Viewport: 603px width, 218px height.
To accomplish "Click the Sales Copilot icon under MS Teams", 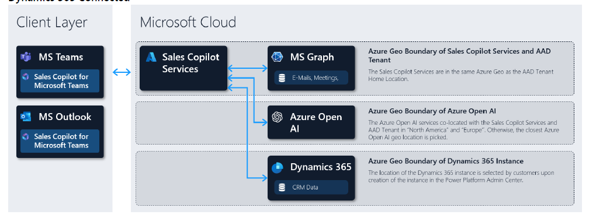I will [x=26, y=77].
